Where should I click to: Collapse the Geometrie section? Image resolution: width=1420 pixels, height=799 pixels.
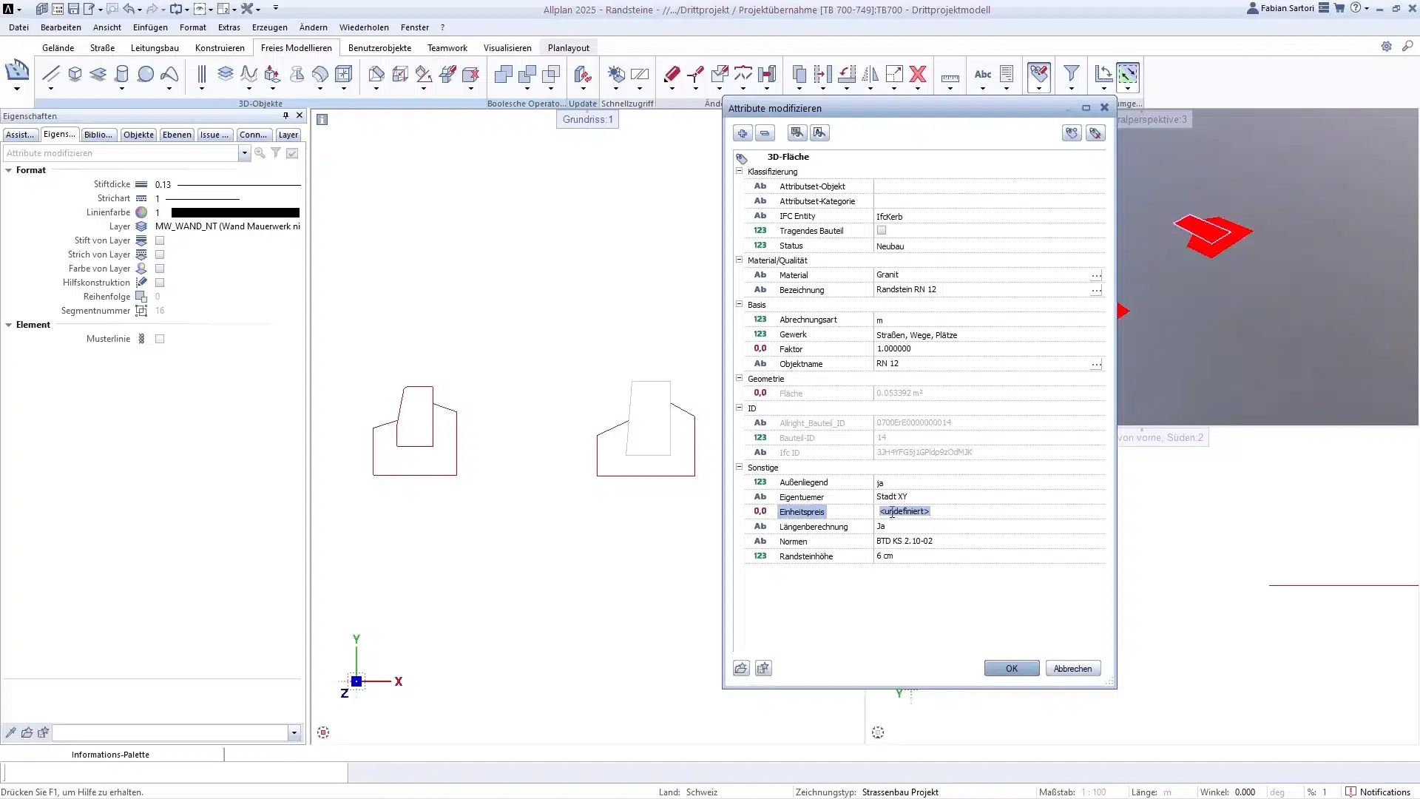[740, 378]
